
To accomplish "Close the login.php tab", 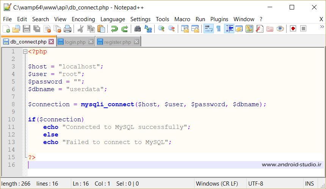I will tap(91, 42).
